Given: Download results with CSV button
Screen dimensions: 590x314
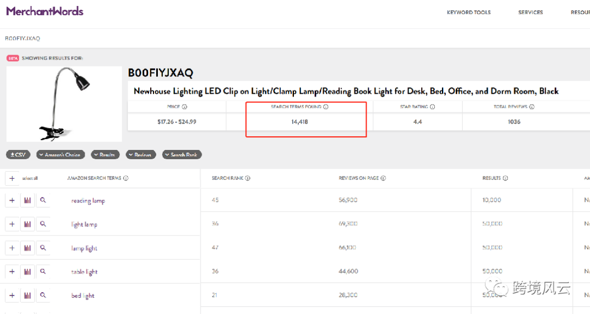Looking at the screenshot, I should tap(18, 154).
